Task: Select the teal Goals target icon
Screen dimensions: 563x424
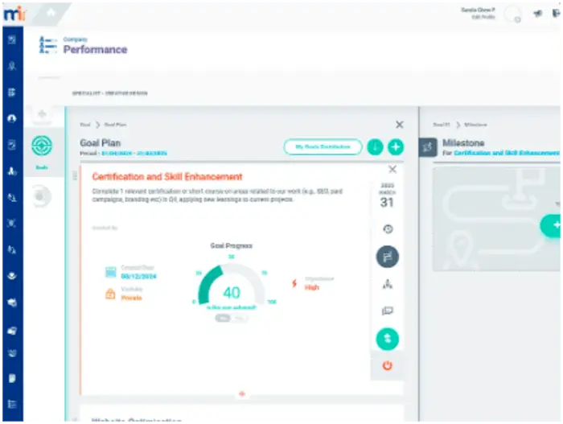Action: (42, 146)
